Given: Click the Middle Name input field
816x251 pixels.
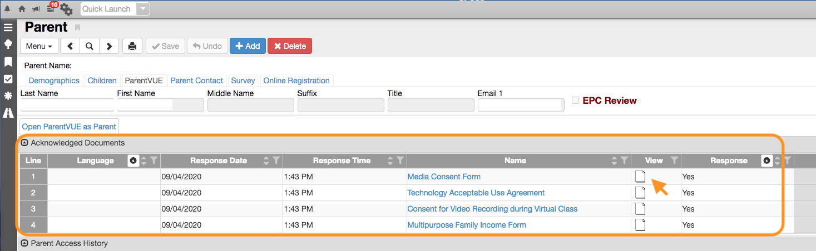Looking at the screenshot, I should pyautogui.click(x=250, y=105).
